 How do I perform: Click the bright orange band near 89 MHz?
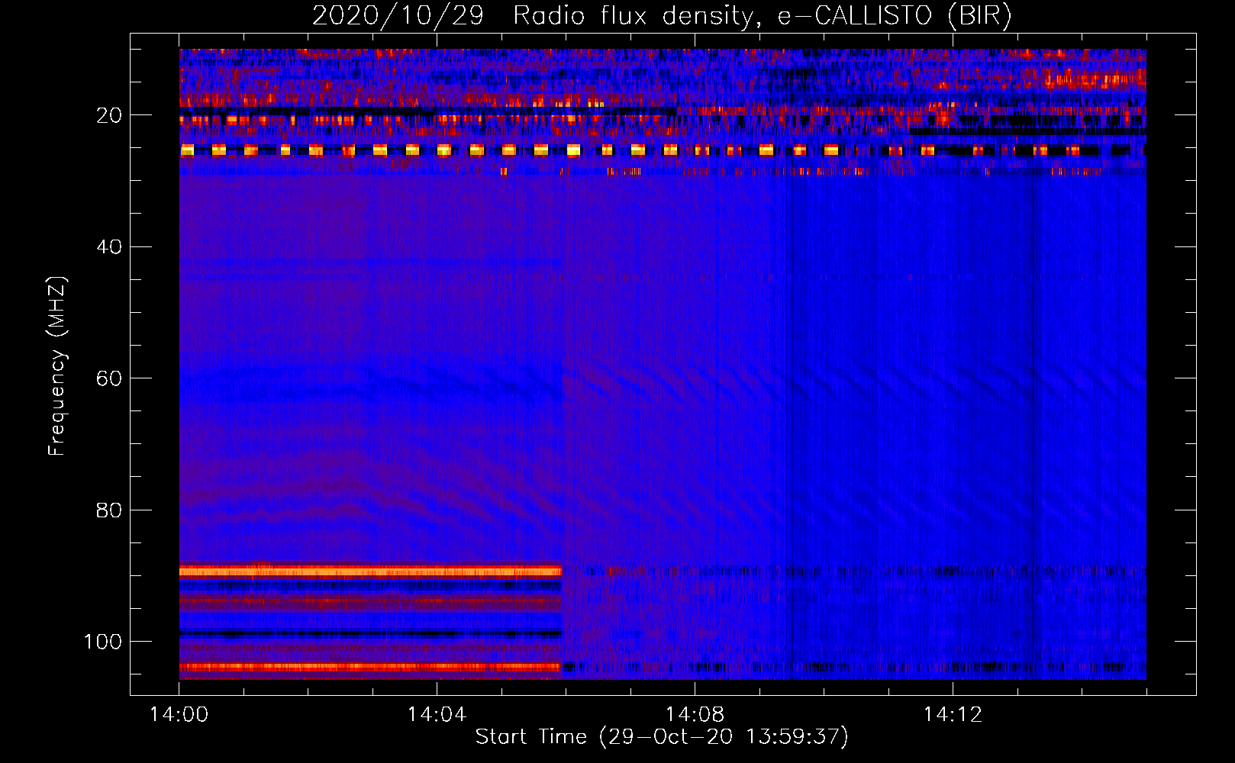[370, 571]
